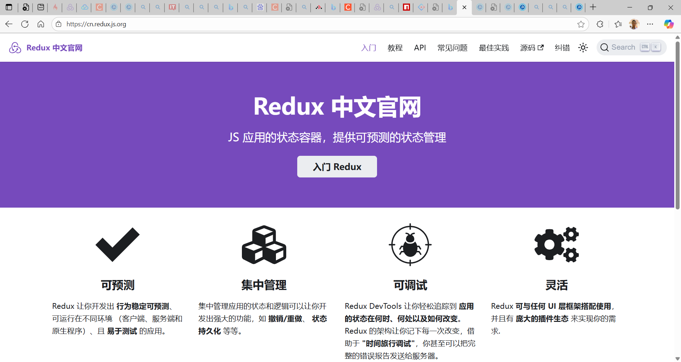
Task: Open the 入门 navigation item
Action: [x=369, y=48]
